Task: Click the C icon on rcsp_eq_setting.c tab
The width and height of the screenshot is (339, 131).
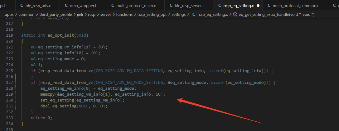Action: tap(220, 6)
